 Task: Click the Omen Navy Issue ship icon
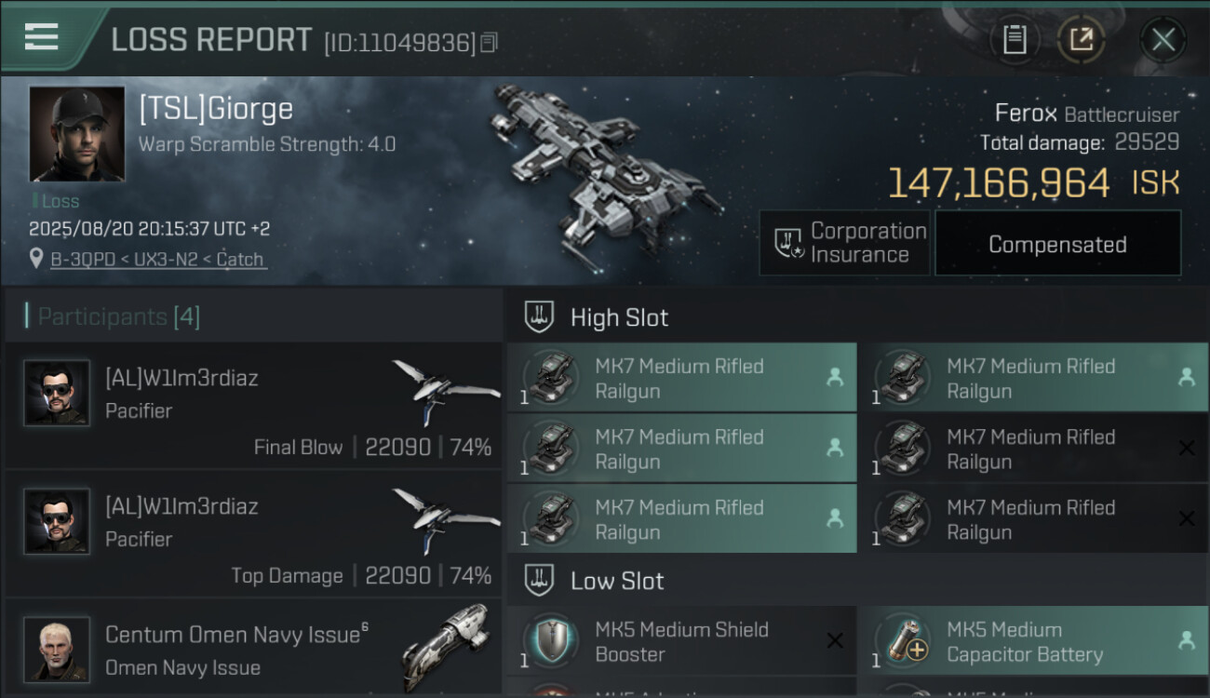445,647
